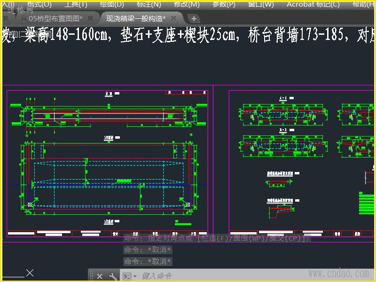Switch to the 05桥型布置图图 tab
Image resolution: width=376 pixels, height=282 pixels.
click(x=55, y=18)
